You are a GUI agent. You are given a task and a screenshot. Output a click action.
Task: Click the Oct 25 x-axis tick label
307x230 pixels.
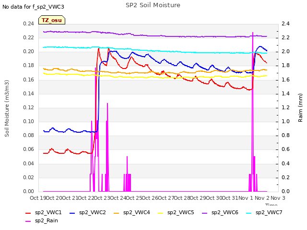134,198
